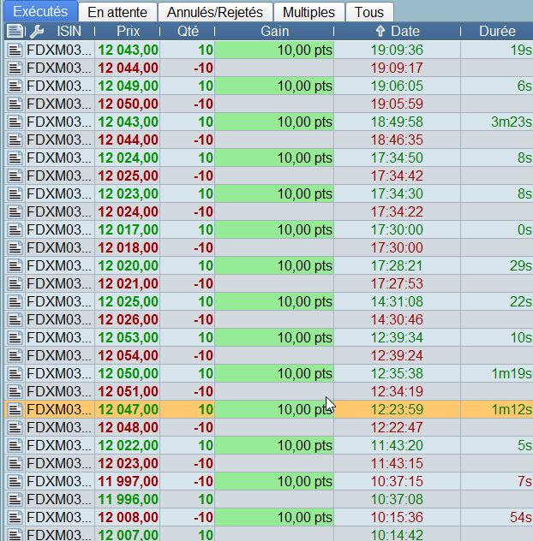533x541 pixels.
Task: Click the Gain column header
Action: [x=274, y=32]
